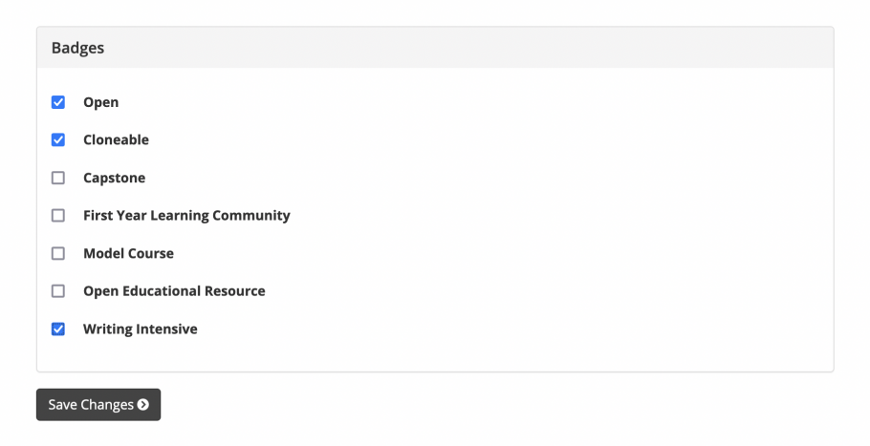Disable the Cloneable badge checkbox
The height and width of the screenshot is (446, 870).
pyautogui.click(x=58, y=139)
